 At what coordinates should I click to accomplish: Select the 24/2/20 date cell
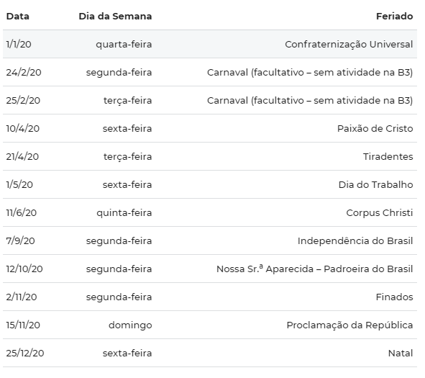tap(24, 73)
